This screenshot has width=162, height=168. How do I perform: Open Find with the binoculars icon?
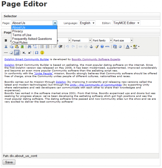coord(29,46)
